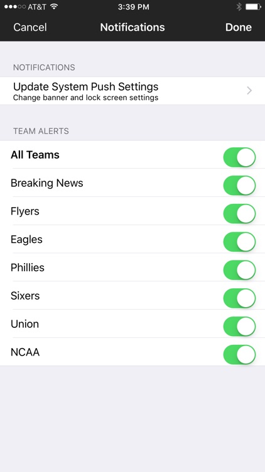Tap the signal strength dots
The width and height of the screenshot is (265, 472).
[15, 7]
